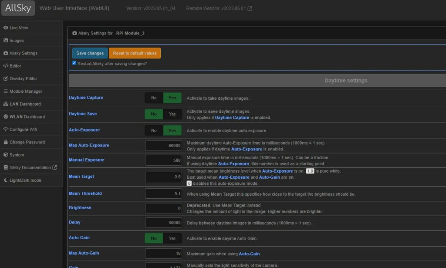The image size is (446, 268).
Task: Set daytime Auto-Exposure to No
Action: click(154, 131)
